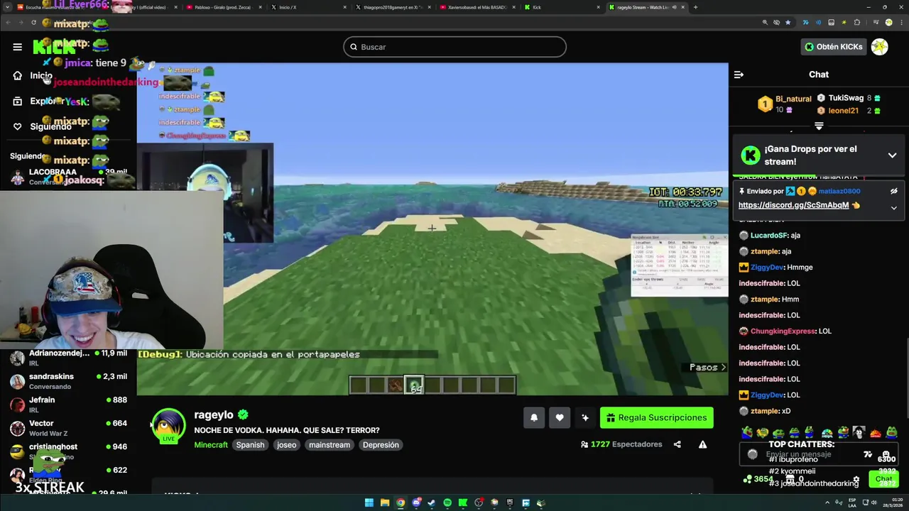Screen dimensions: 909x511
Task: Open the hamburger menu beside the Kick logo
Action: tap(17, 47)
